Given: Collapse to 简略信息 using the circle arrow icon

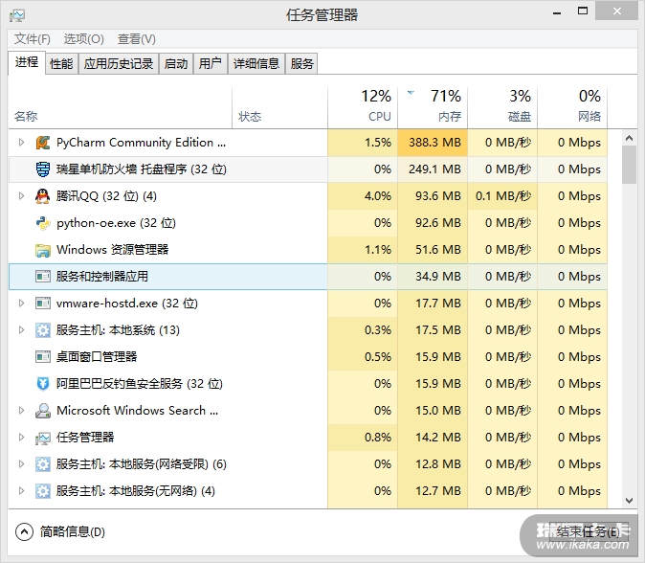Looking at the screenshot, I should pos(24,531).
